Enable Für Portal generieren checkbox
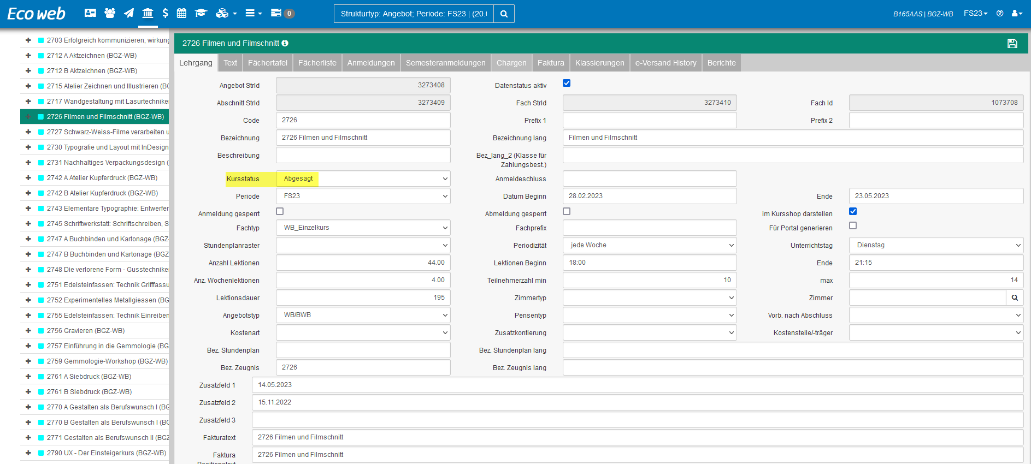The width and height of the screenshot is (1031, 464). (853, 225)
